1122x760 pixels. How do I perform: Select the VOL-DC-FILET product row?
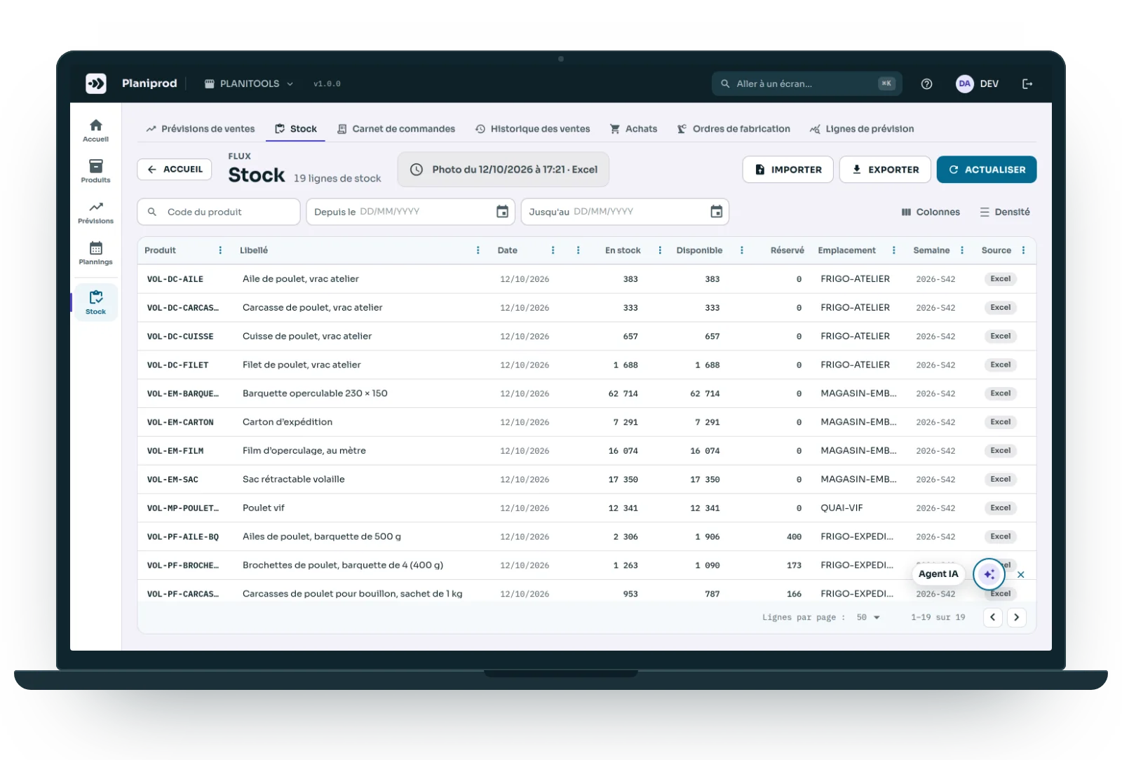point(587,365)
